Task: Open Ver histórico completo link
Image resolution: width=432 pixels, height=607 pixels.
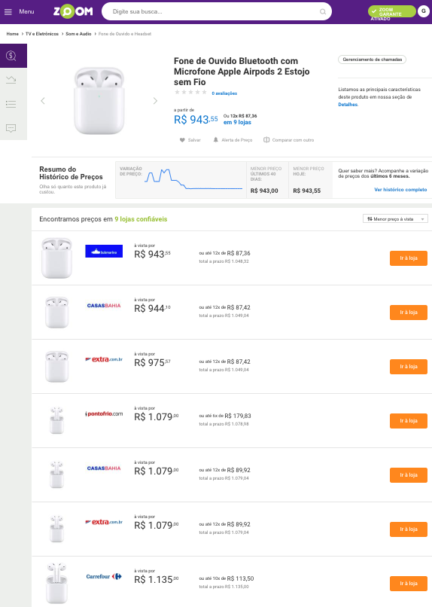Action: coord(400,190)
